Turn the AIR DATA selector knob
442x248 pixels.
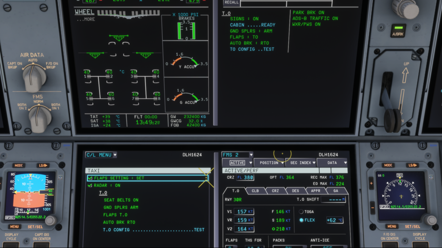coord(34,78)
